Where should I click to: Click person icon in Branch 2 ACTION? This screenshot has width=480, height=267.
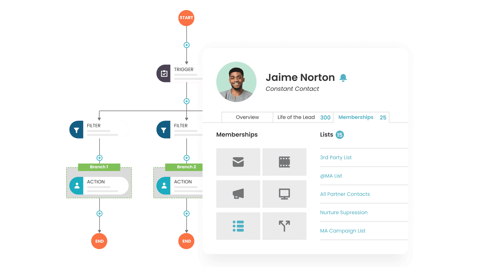pos(164,186)
